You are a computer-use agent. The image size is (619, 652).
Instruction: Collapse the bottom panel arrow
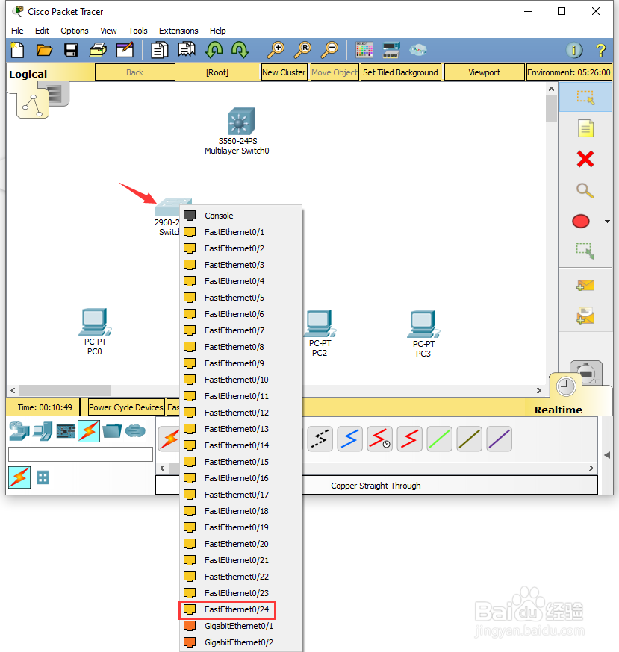pyautogui.click(x=607, y=455)
